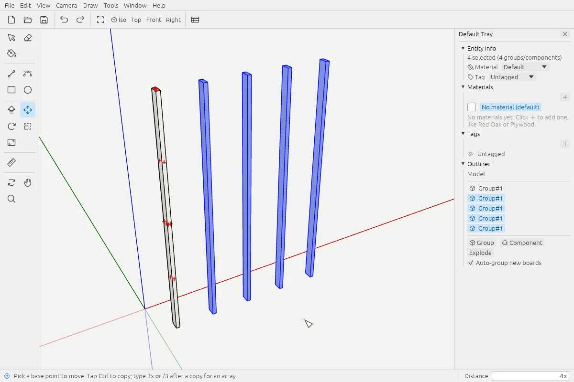Open the Edit menu

[x=25, y=5]
